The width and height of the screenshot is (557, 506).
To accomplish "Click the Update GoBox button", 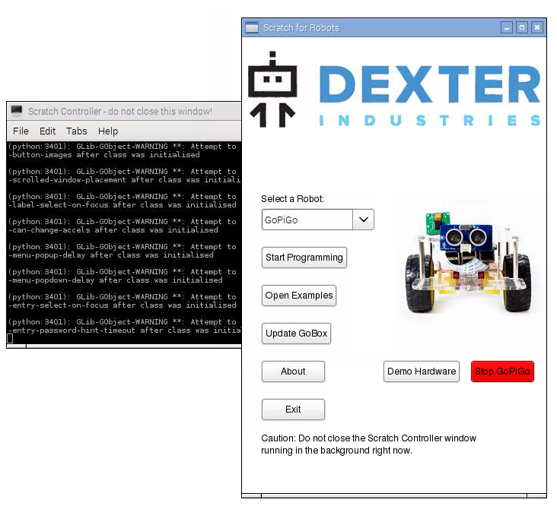I will click(296, 334).
